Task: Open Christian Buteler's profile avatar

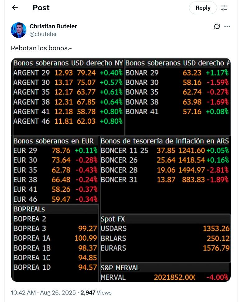Action: click(x=18, y=30)
